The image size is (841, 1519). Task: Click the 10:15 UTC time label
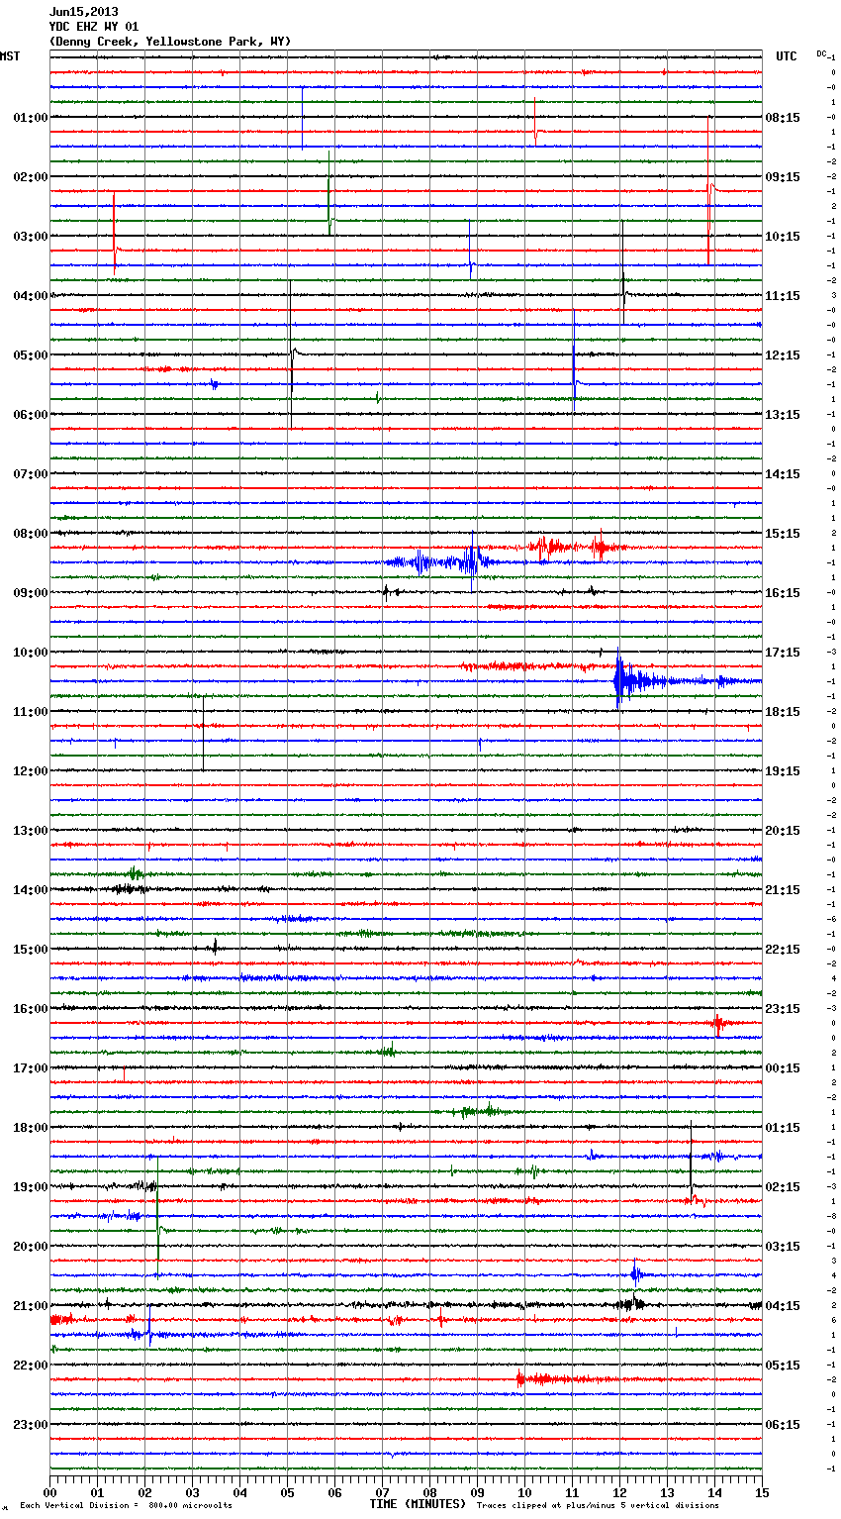[783, 237]
